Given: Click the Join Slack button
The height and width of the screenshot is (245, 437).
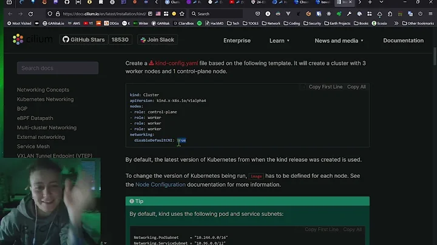Looking at the screenshot, I should [x=157, y=40].
